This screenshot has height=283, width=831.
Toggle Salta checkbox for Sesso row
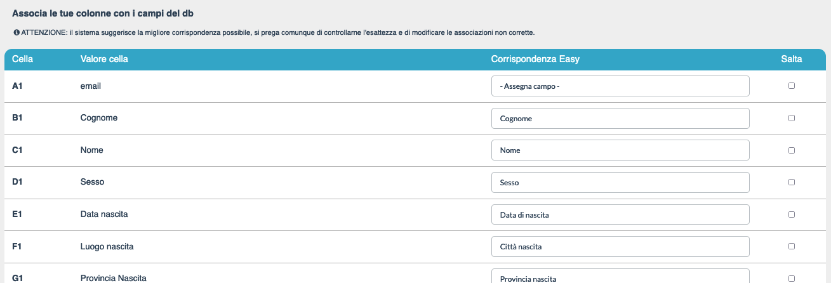click(792, 182)
